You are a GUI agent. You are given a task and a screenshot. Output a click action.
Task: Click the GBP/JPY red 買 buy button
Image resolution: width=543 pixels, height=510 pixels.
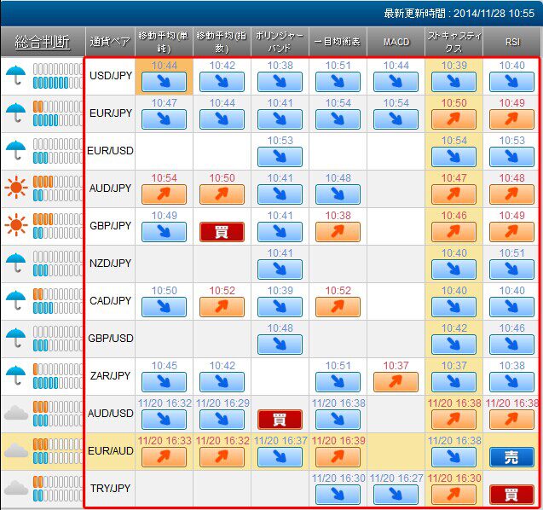click(222, 232)
